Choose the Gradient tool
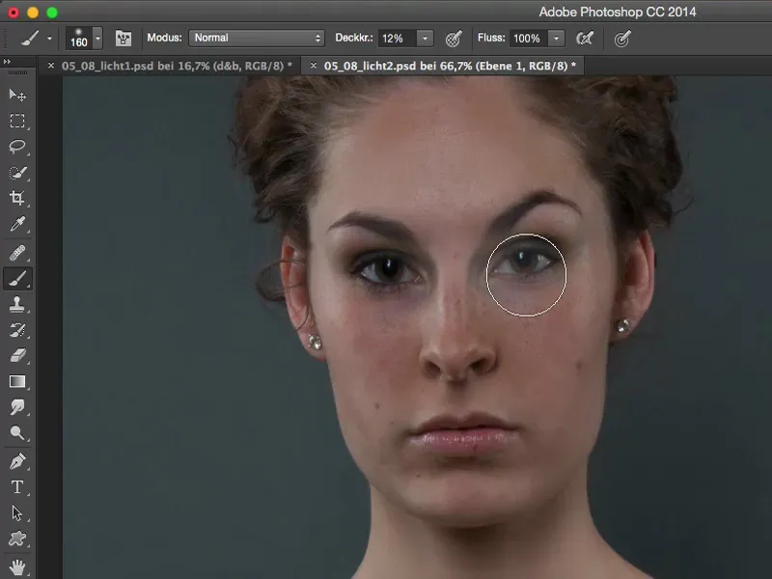772x579 pixels. click(x=17, y=381)
